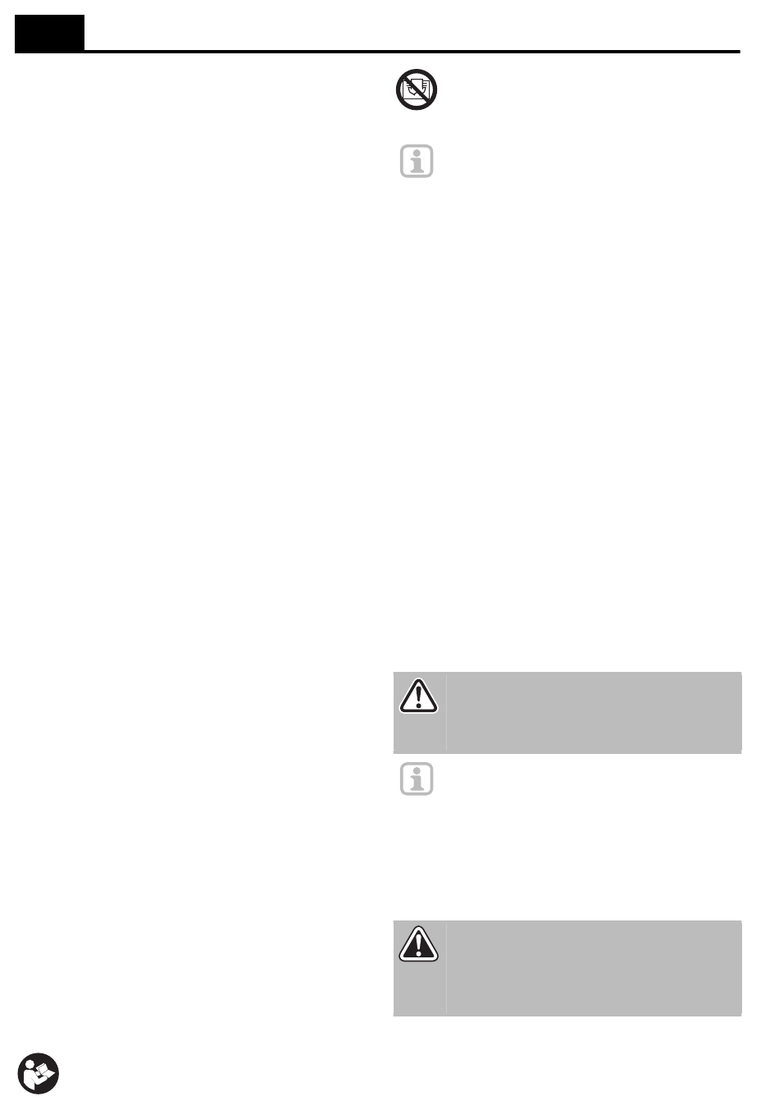Click the empty space beside lower info icon
Screen dimensions: 779x1119
tap(590, 779)
